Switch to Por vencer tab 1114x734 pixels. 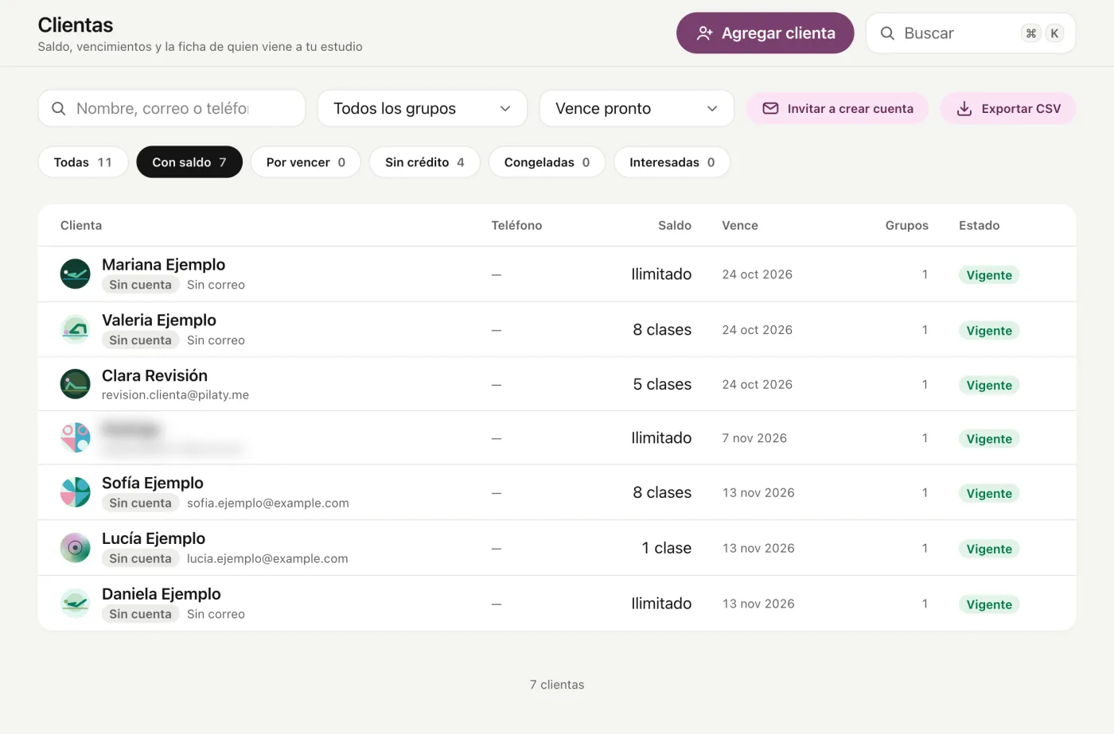(x=306, y=162)
